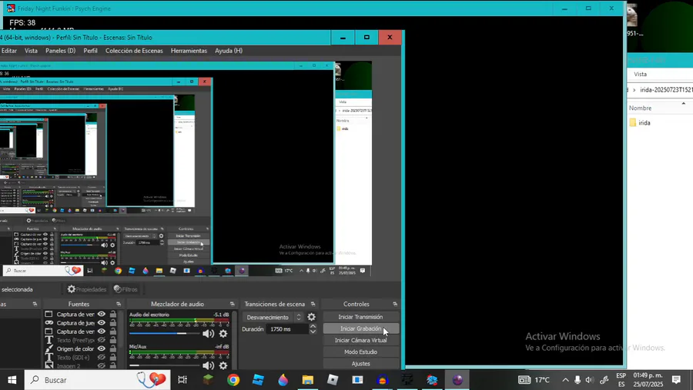Open the Windows notification center icon

[x=676, y=380]
